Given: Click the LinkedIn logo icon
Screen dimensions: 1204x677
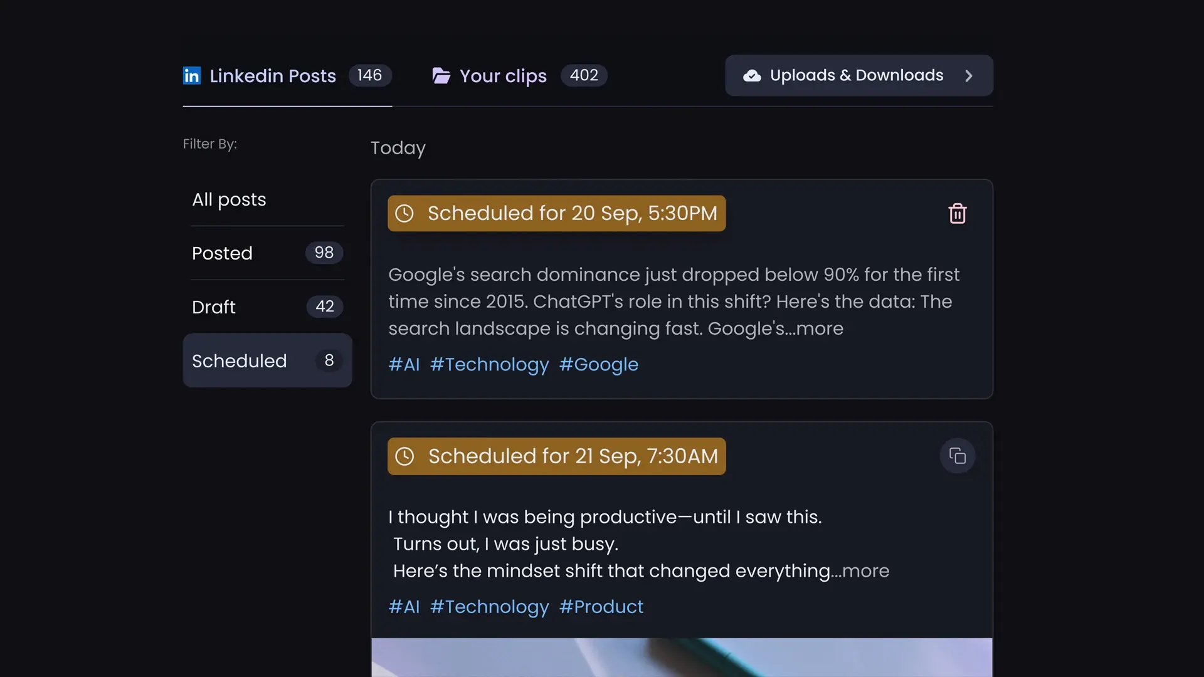Looking at the screenshot, I should coord(192,75).
